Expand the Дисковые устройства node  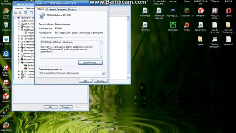pos(19,36)
